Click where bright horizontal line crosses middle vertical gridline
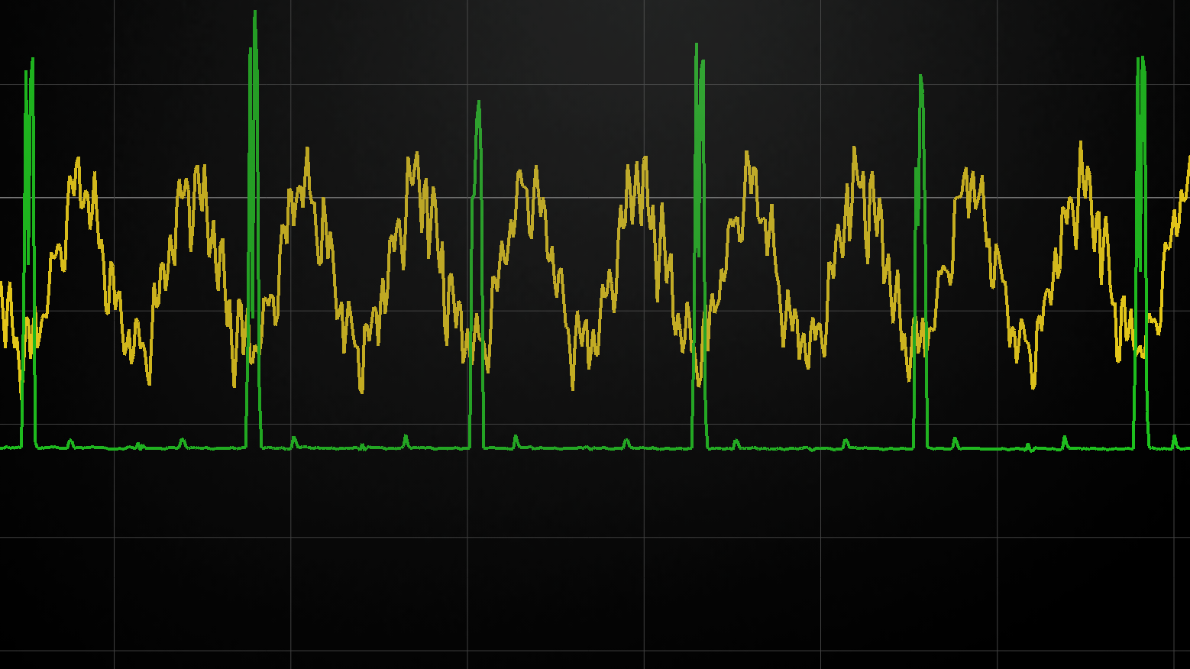Image resolution: width=1190 pixels, height=669 pixels. click(644, 198)
